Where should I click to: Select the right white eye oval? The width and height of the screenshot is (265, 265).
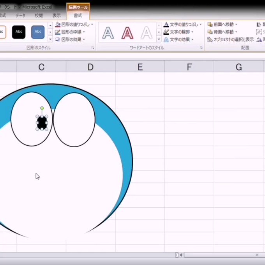74,120
